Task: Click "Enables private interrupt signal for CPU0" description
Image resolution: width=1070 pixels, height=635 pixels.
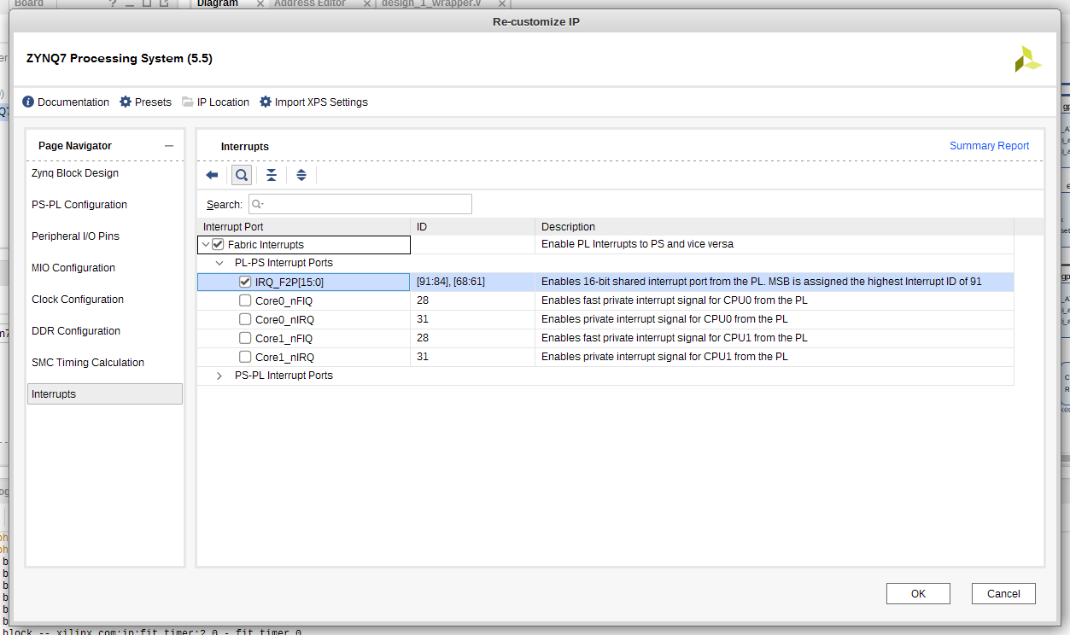Action: (664, 319)
